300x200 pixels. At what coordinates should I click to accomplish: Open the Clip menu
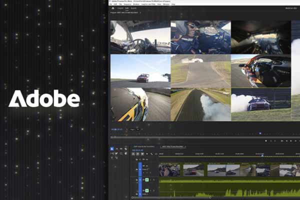(x=120, y=4)
